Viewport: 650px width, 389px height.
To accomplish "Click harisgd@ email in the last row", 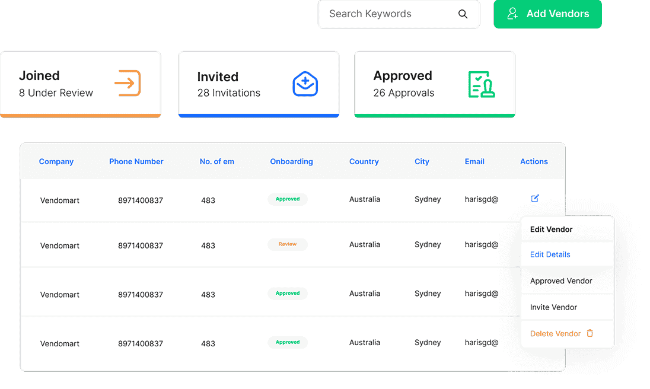I will (482, 343).
